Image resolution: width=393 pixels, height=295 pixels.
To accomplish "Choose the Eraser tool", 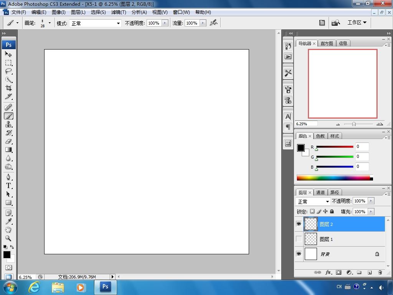I will click(x=8, y=141).
